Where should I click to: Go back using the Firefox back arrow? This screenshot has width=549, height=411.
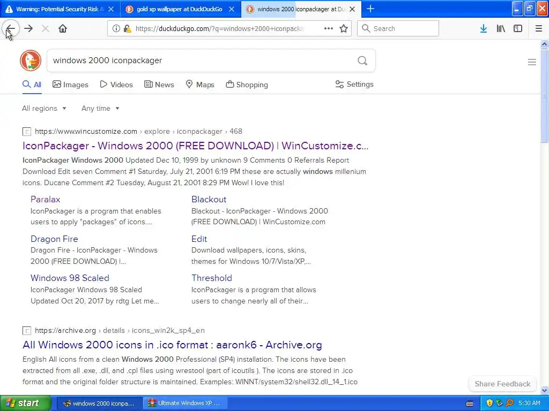pos(11,29)
